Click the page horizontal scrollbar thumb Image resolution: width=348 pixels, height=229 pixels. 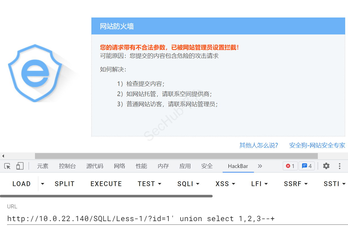pos(176,156)
